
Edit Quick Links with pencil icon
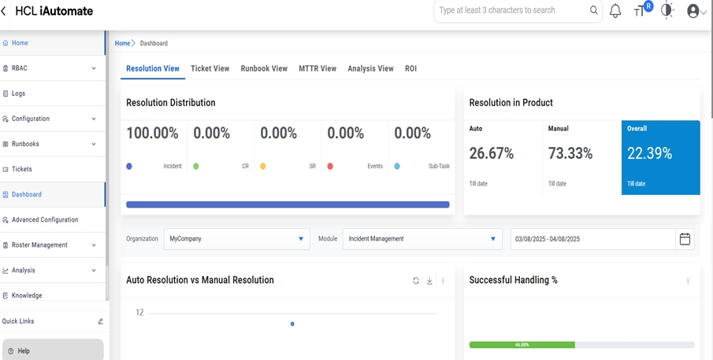[x=100, y=321]
